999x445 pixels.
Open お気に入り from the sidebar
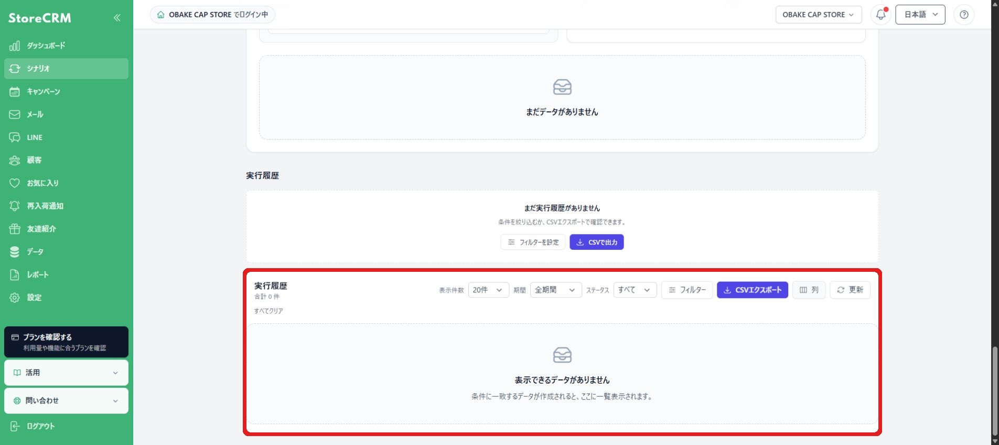(66, 183)
